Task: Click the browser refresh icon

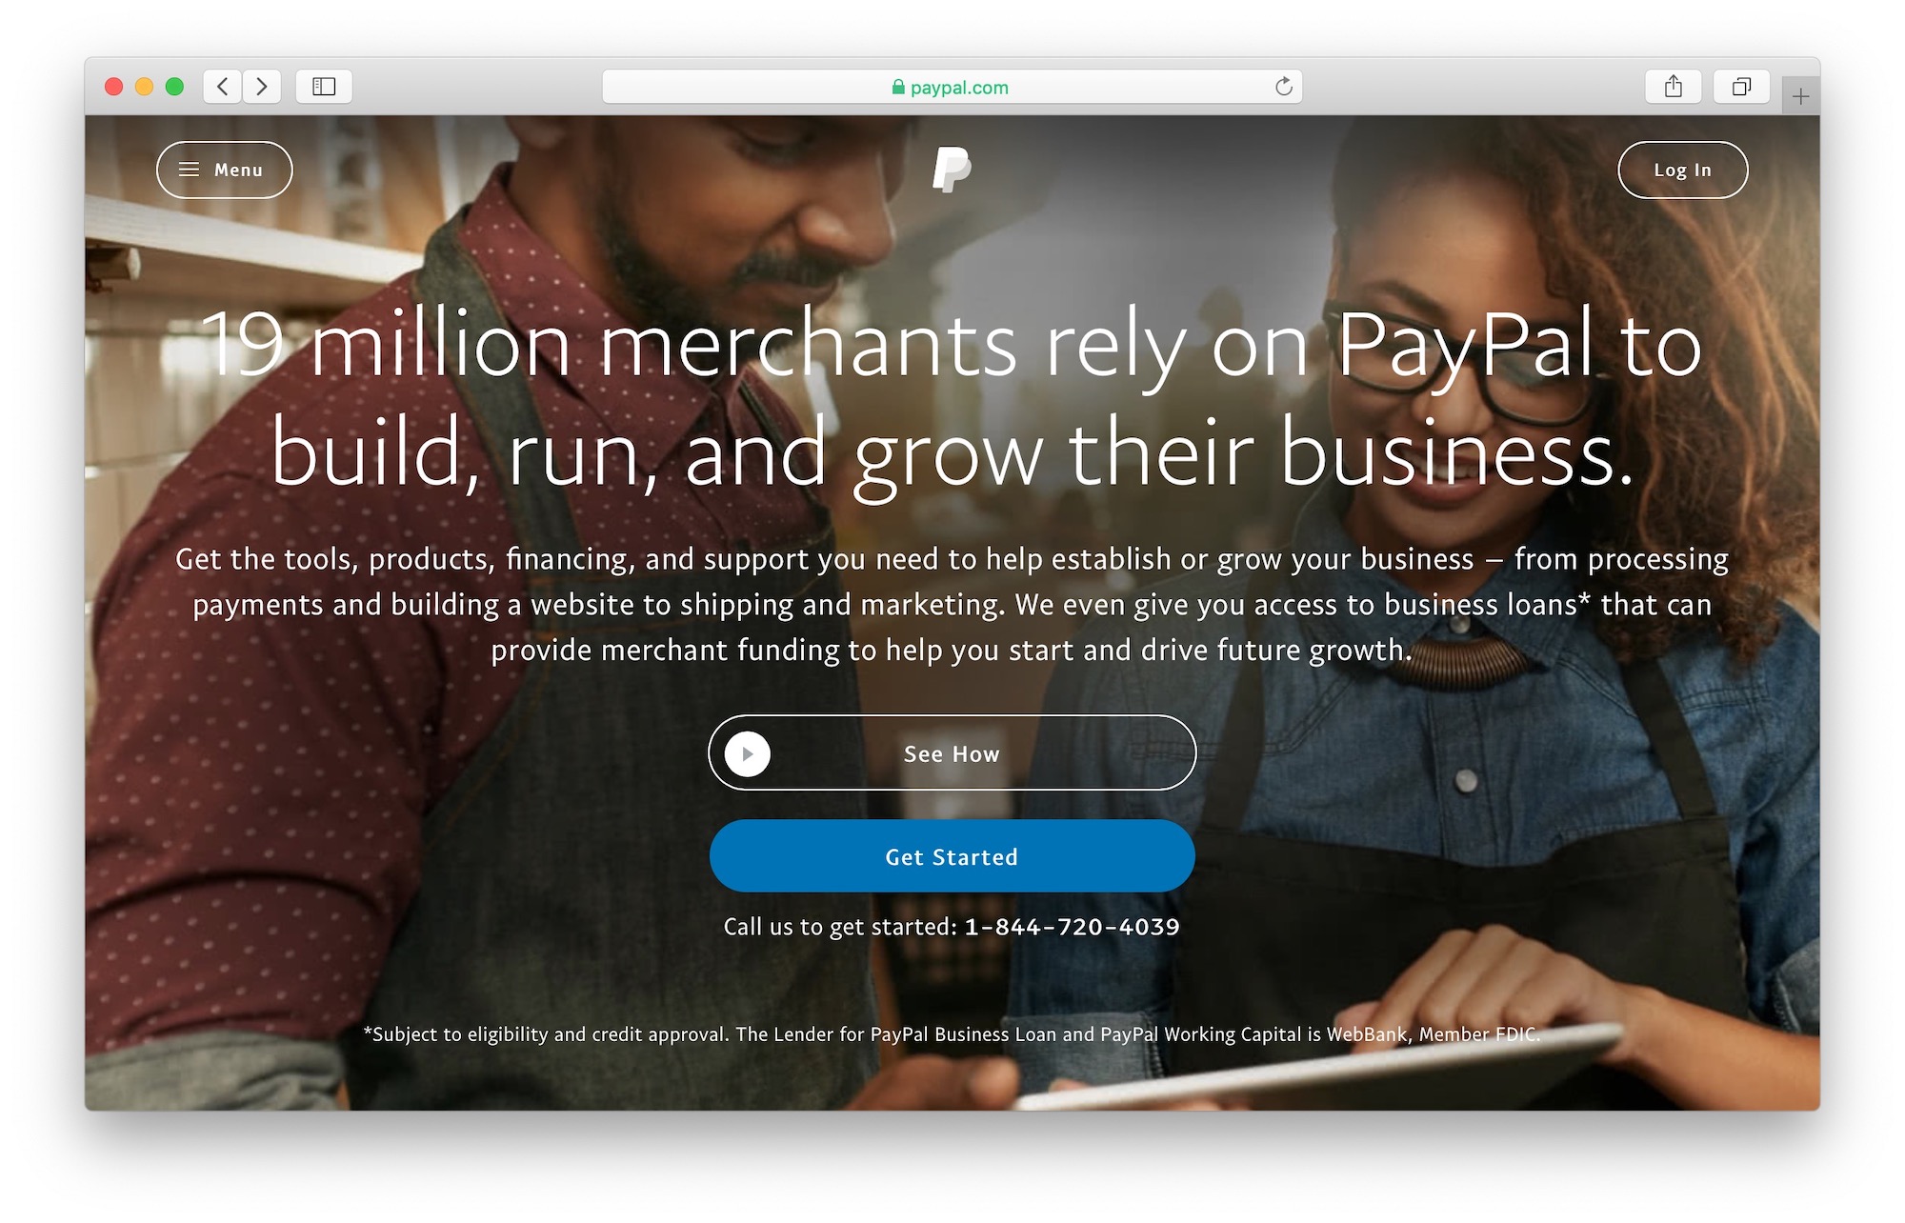Action: coord(1284,86)
